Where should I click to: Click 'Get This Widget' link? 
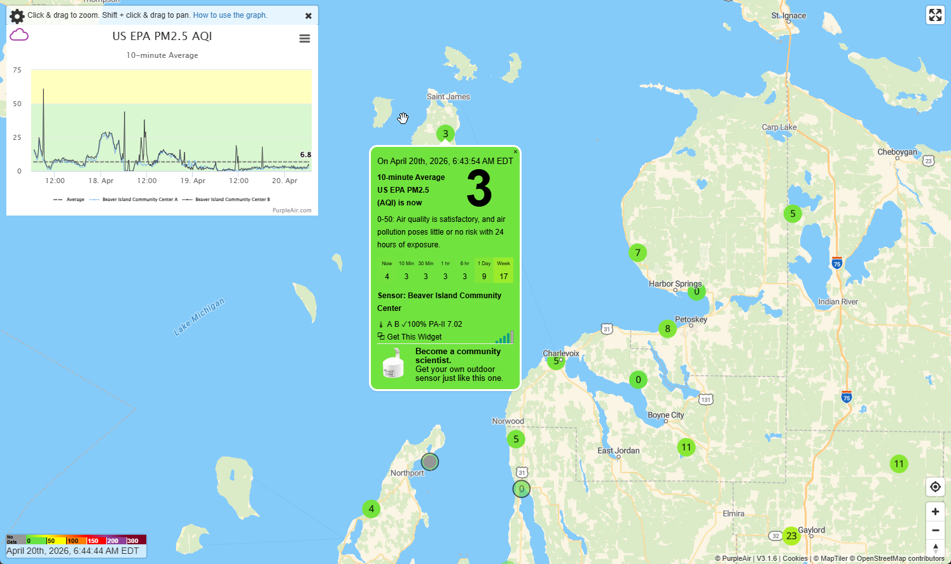click(x=413, y=337)
